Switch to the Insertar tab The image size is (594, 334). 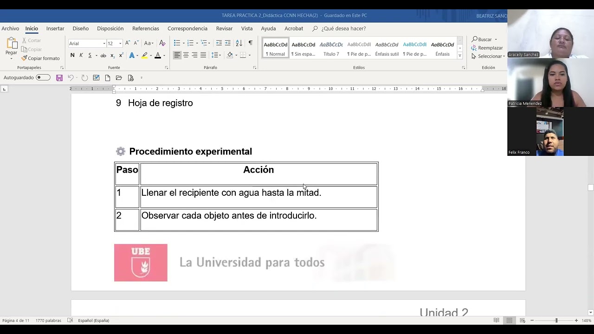click(x=55, y=28)
